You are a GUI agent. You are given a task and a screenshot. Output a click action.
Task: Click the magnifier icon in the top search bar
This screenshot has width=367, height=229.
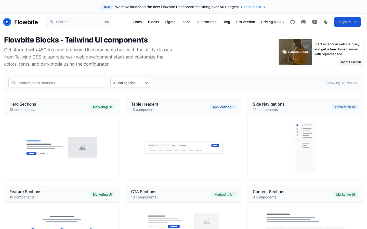coord(52,22)
